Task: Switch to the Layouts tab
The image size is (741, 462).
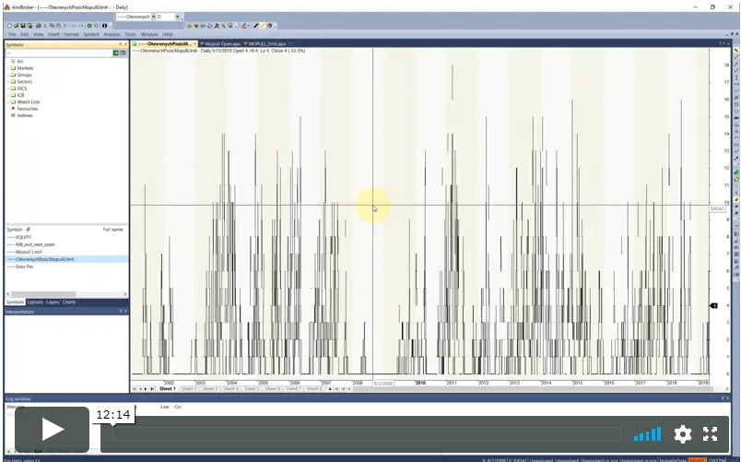Action: pyautogui.click(x=35, y=302)
